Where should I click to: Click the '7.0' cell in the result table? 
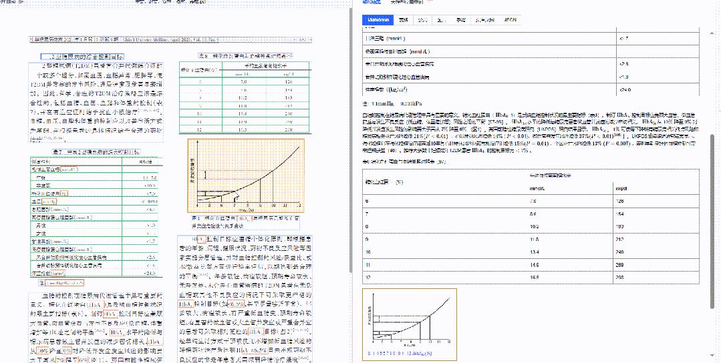click(x=570, y=202)
